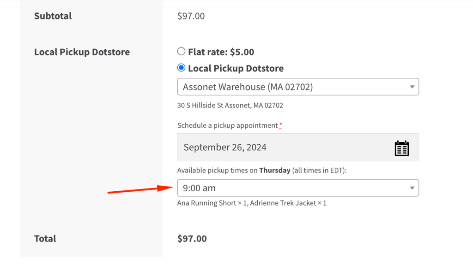This screenshot has height=277, width=473.
Task: Click the Schedule a pickup appointment label
Action: (x=227, y=125)
